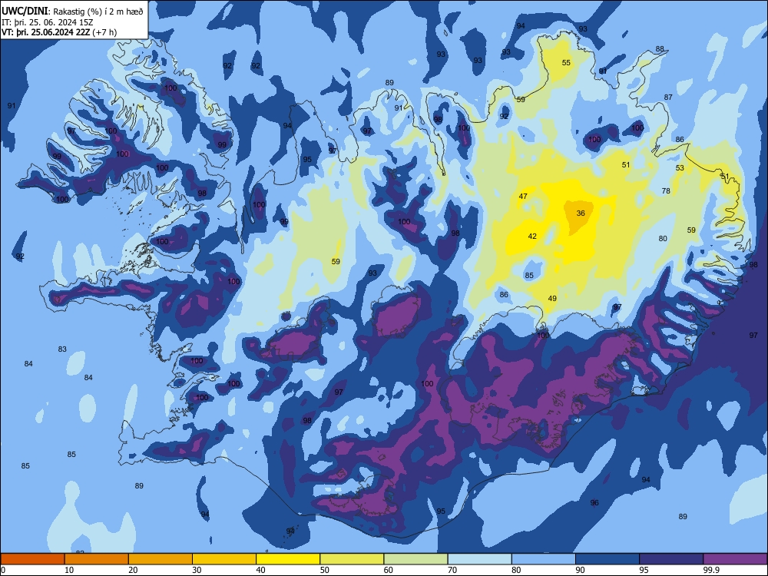Screen dimensions: 768x576
Task: Click legend tick label 20
Action: [x=133, y=570]
